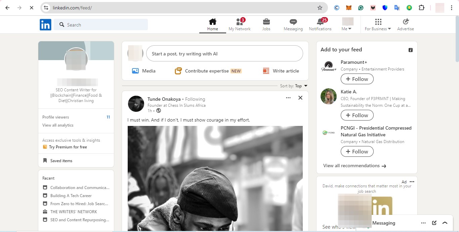This screenshot has height=232, width=459.
Task: Open Google Translate extension icon
Action: [397, 8]
